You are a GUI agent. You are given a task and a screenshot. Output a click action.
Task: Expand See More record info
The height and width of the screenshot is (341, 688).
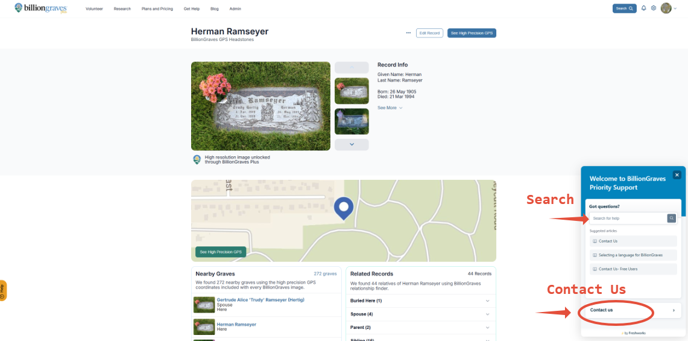[x=390, y=107]
